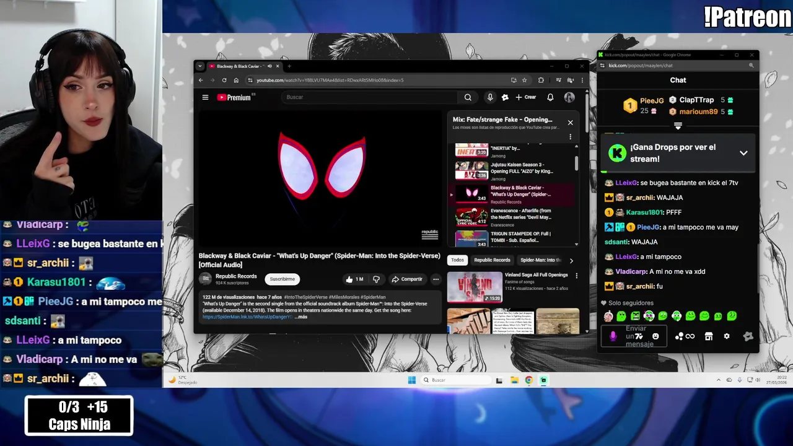Select the Republic Records filter chip
Viewport: 793px width, 446px height.
point(492,260)
